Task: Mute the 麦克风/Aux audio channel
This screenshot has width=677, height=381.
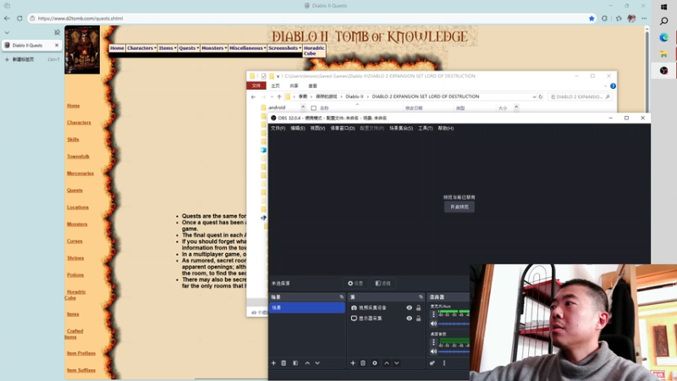Action: tap(433, 323)
